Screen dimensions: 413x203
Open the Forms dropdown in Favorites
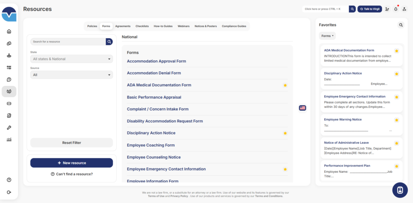pos(327,36)
